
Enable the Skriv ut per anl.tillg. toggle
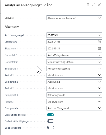(x=50, y=115)
